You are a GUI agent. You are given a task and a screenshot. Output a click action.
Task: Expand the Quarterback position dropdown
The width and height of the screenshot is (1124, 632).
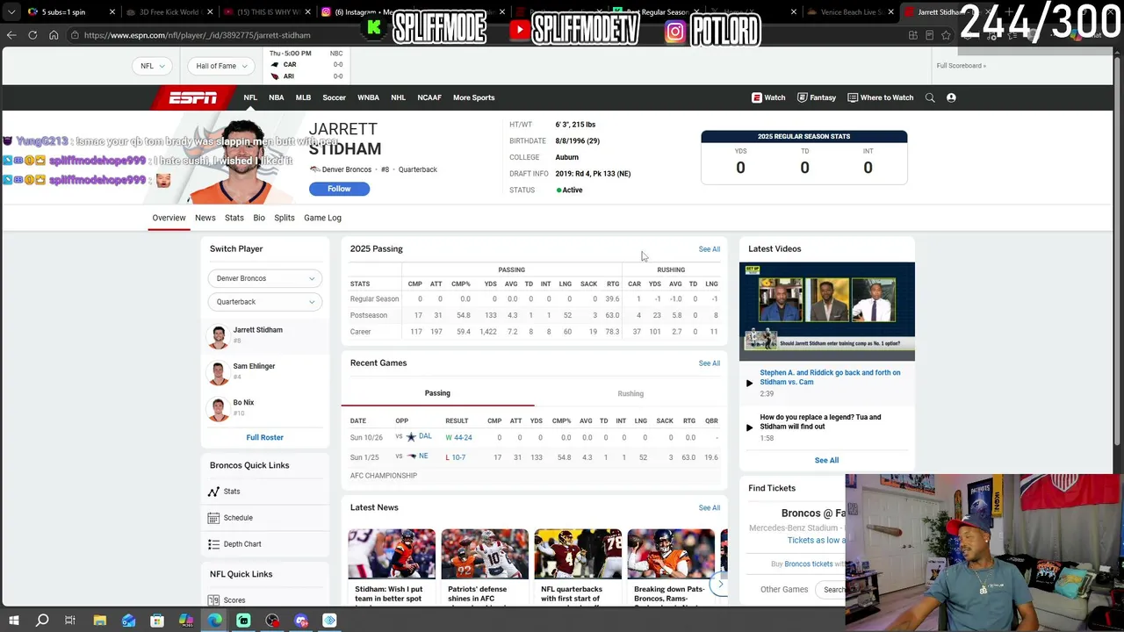tap(264, 302)
